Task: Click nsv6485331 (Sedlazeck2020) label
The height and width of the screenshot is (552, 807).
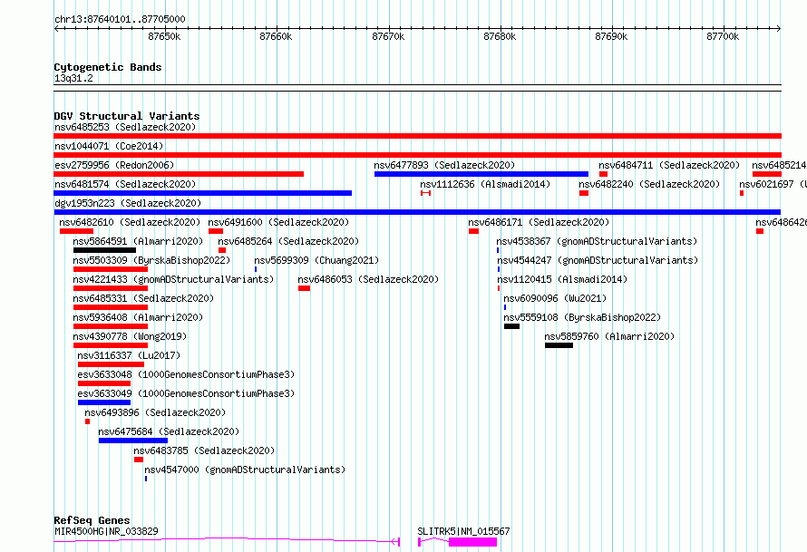Action: [143, 298]
